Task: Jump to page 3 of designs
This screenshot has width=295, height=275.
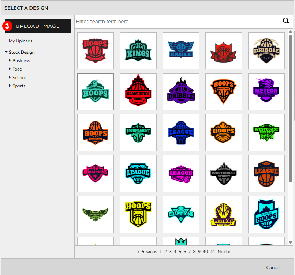Action: tap(170, 252)
